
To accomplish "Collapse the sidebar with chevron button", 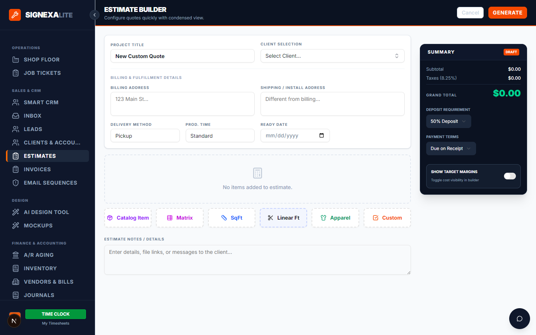I will tap(95, 15).
